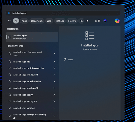
Task: Select the 'installed apps list' suggestion
Action: pyautogui.click(x=32, y=61)
